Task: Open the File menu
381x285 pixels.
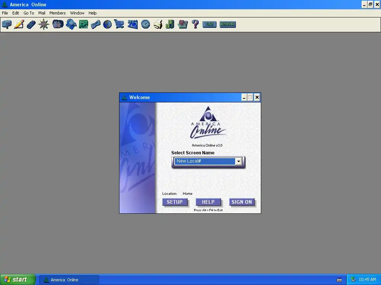Action: 5,13
